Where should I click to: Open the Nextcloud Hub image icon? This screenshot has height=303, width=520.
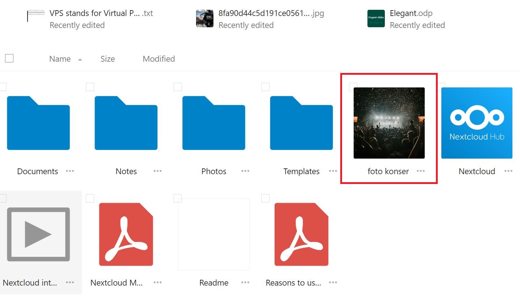click(477, 123)
